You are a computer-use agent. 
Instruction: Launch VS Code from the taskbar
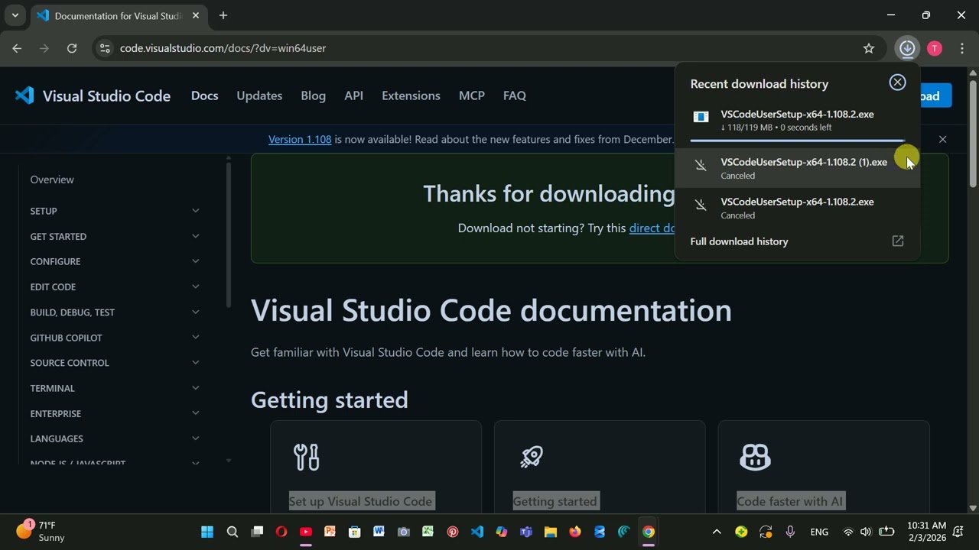[477, 532]
